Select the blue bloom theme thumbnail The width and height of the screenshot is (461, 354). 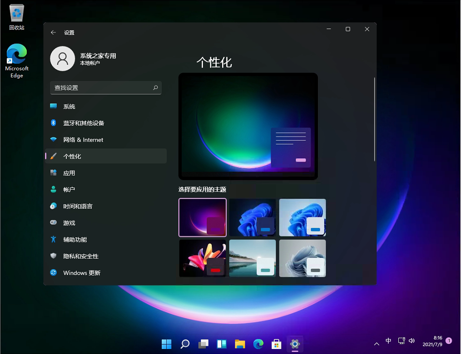coord(252,217)
